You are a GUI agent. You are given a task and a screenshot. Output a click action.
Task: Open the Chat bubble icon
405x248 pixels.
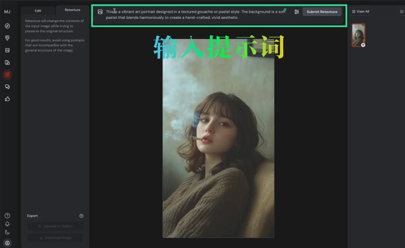pos(7,87)
